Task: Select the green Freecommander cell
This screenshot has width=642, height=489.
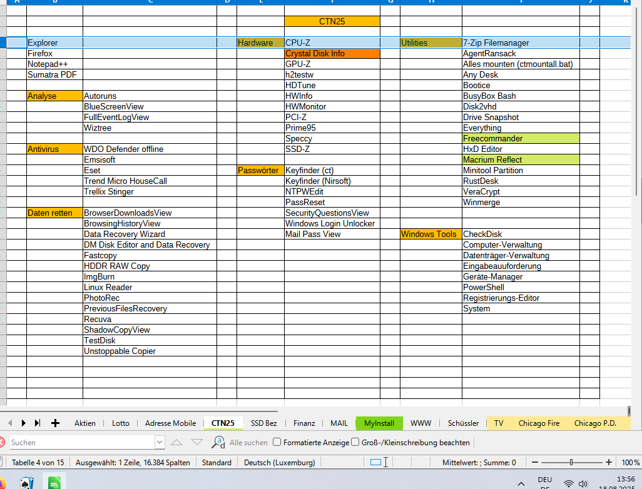Action: pos(521,138)
